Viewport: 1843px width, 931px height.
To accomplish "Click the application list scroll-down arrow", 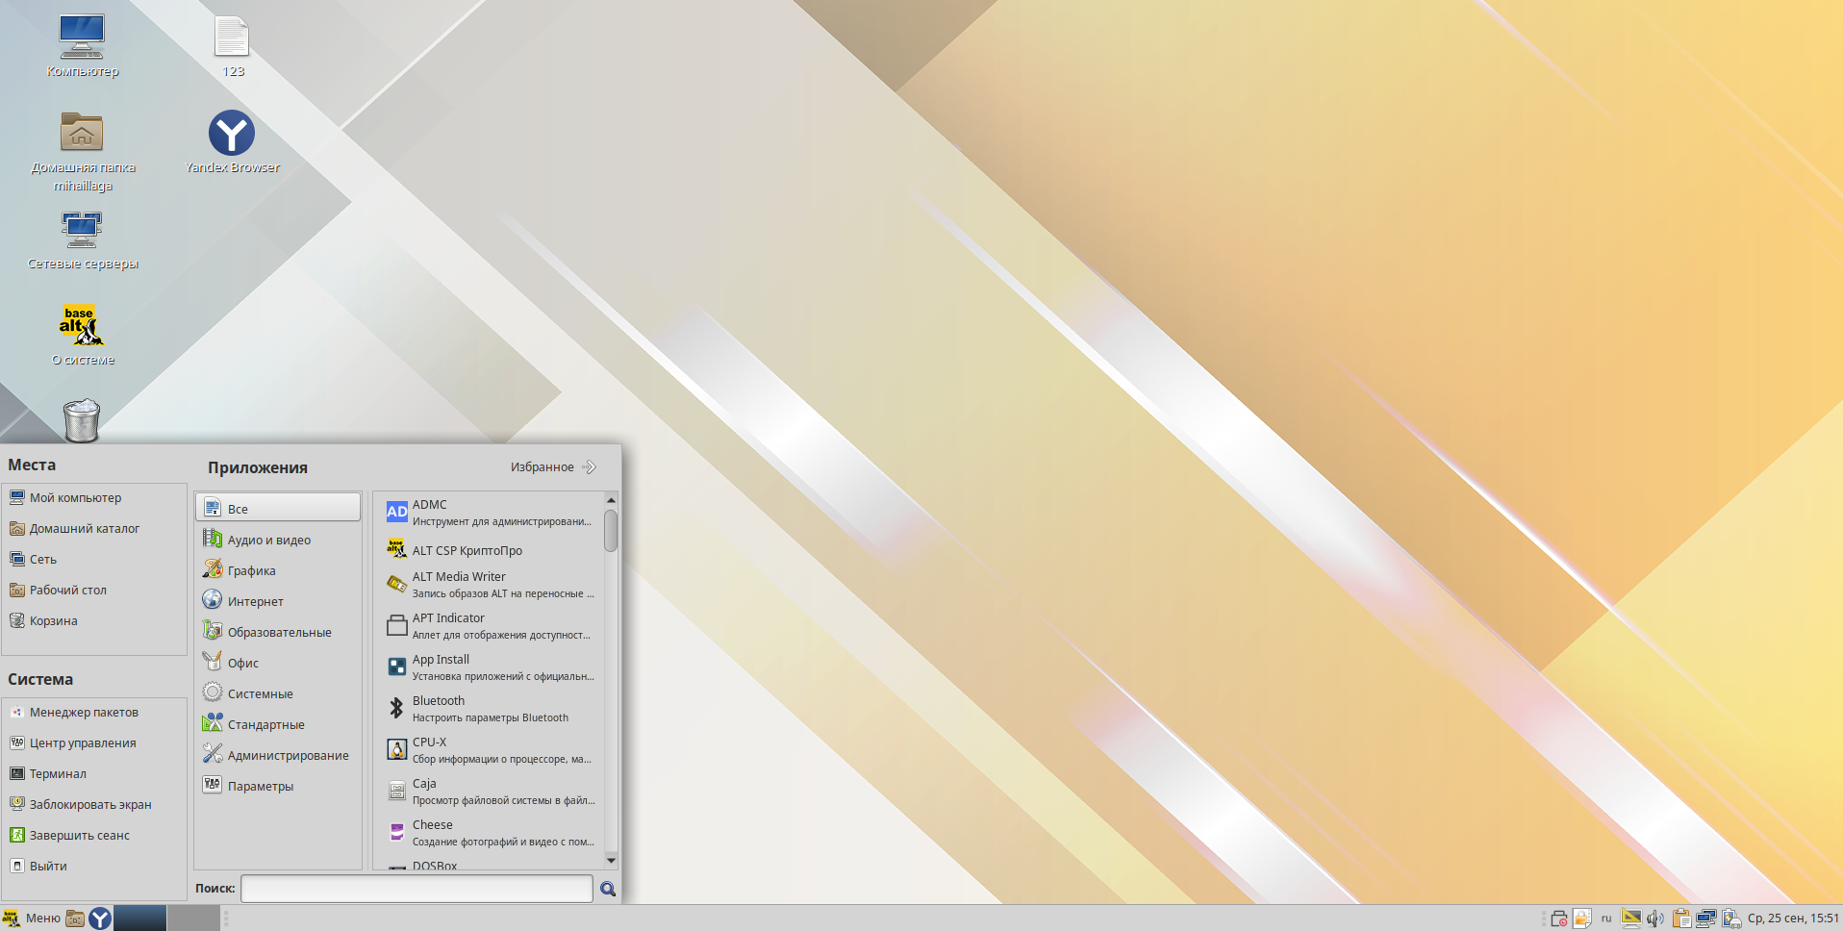I will [x=611, y=861].
